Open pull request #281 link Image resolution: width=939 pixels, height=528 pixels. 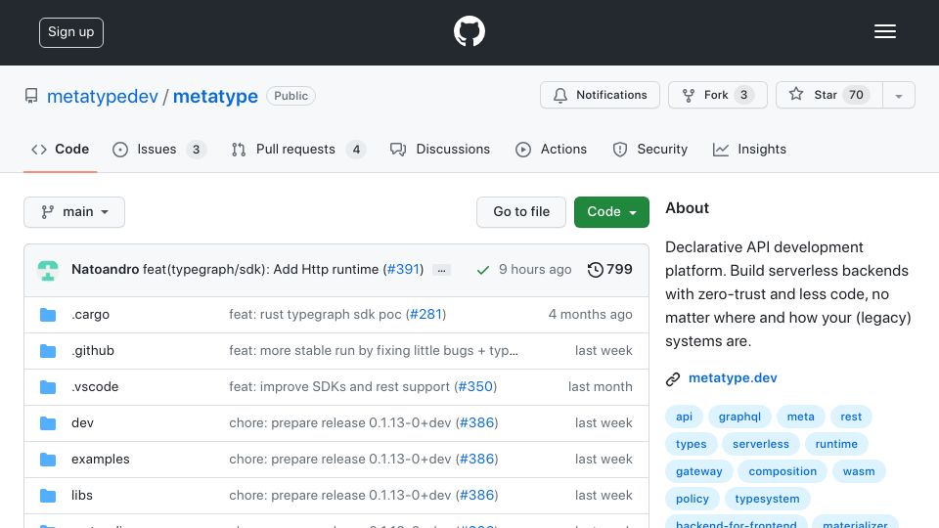pos(425,314)
